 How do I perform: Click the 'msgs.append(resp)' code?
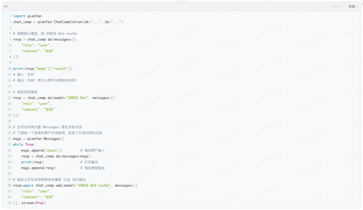coord(39,168)
